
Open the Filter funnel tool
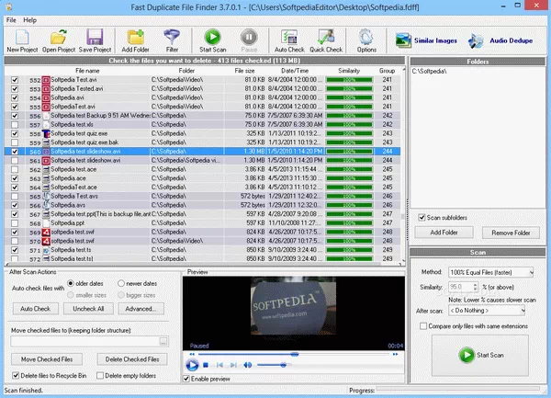[172, 40]
